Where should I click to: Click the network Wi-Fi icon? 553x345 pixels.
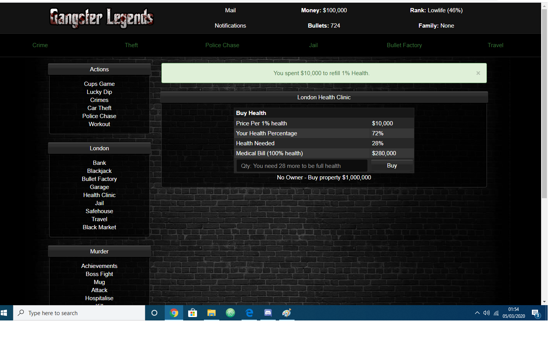(496, 313)
